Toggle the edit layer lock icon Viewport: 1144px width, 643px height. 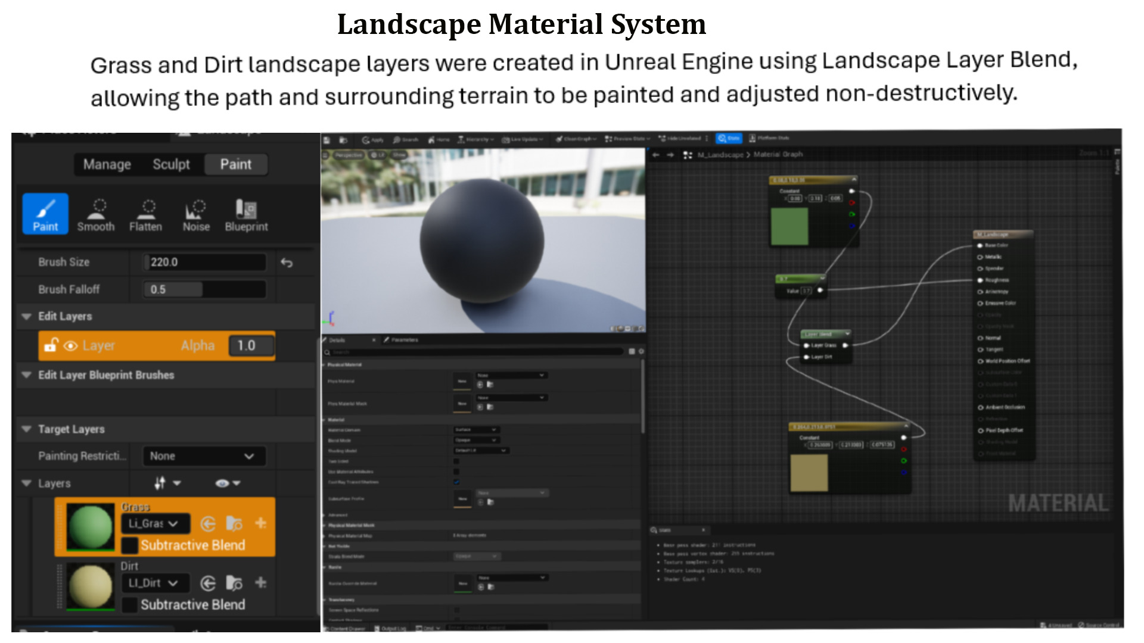pyautogui.click(x=51, y=345)
